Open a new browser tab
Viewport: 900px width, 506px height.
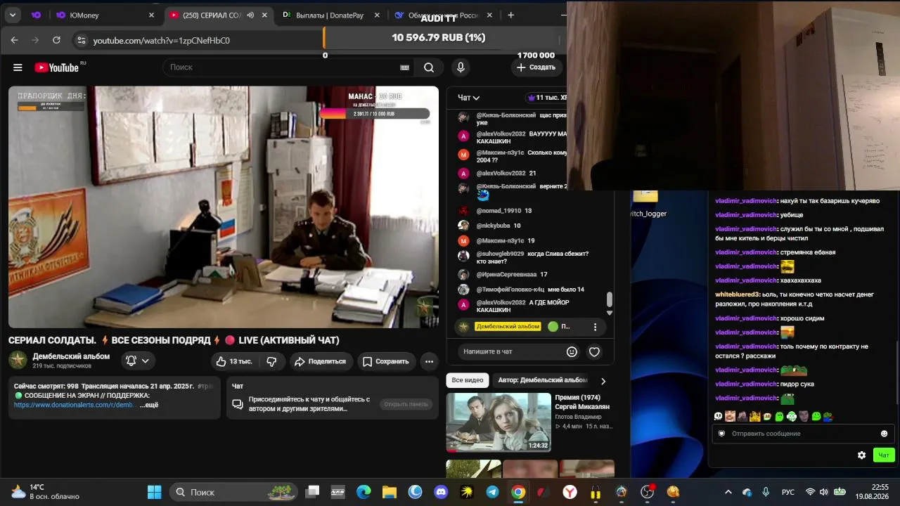510,15
